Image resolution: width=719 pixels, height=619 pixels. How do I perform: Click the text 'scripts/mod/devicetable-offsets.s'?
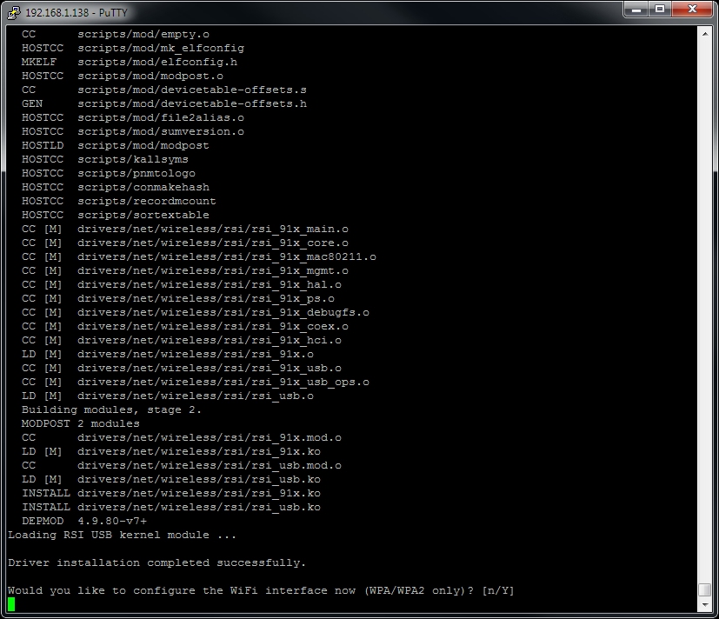point(191,90)
